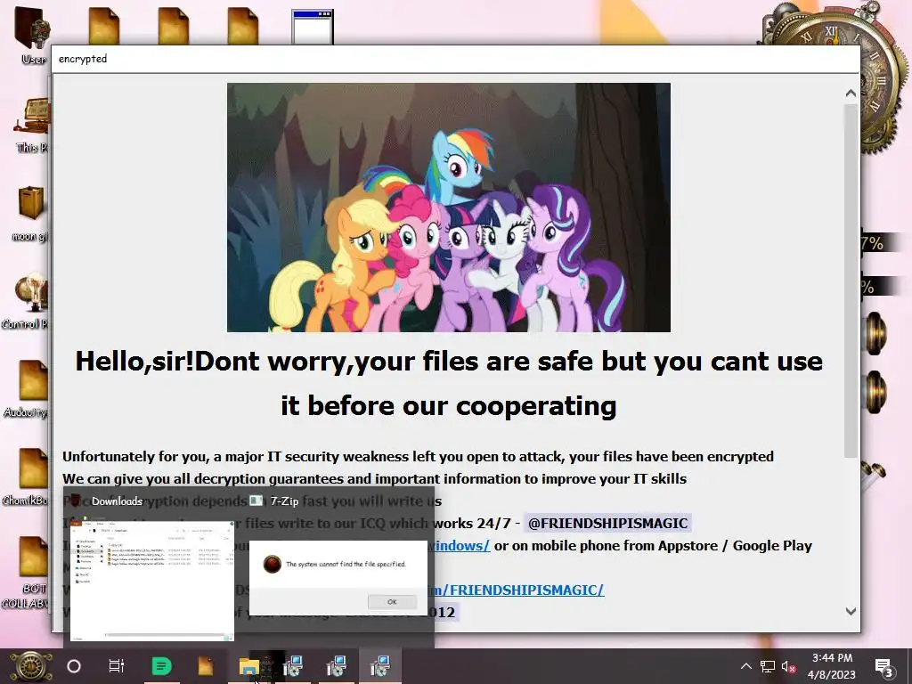Click the line about decryption guarantees

point(374,478)
